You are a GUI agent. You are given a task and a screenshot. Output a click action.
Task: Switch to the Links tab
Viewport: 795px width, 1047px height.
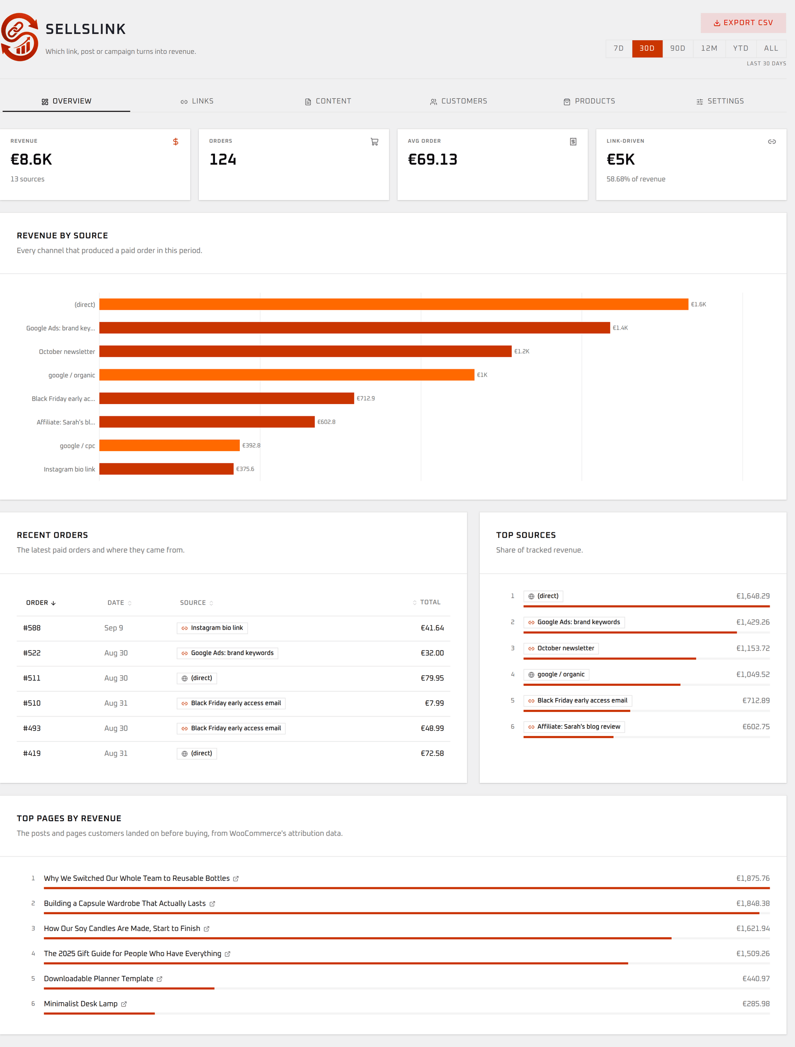click(x=197, y=101)
